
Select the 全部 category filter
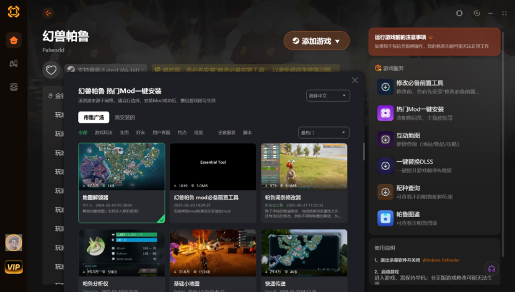tap(83, 133)
